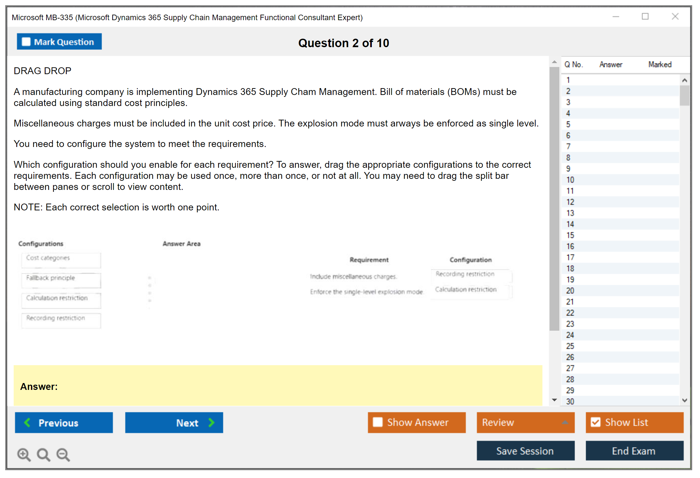The height and width of the screenshot is (478, 700).
Task: Uncheck the Show List checkbox
Action: coord(595,422)
